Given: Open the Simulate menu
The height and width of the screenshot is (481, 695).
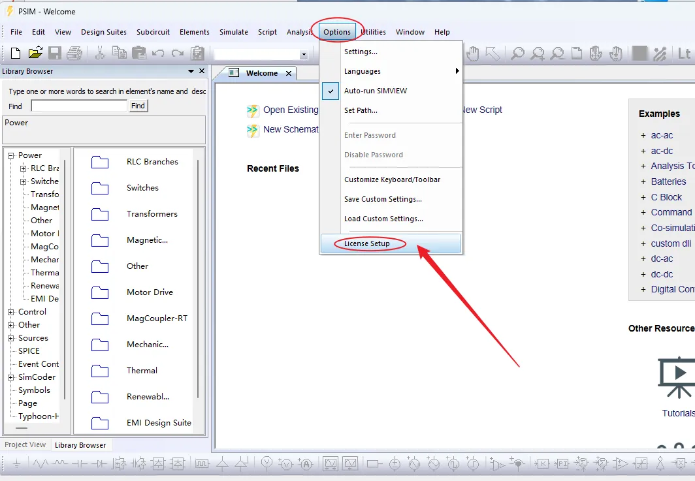Looking at the screenshot, I should pos(234,32).
